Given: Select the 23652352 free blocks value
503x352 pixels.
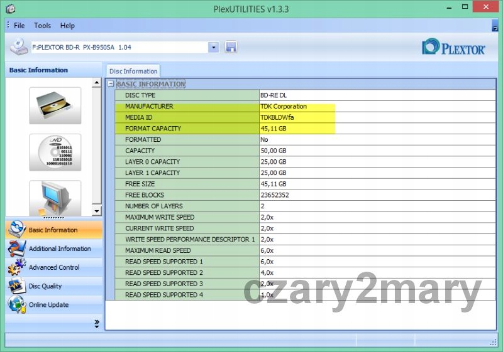Looking at the screenshot, I should [x=275, y=195].
